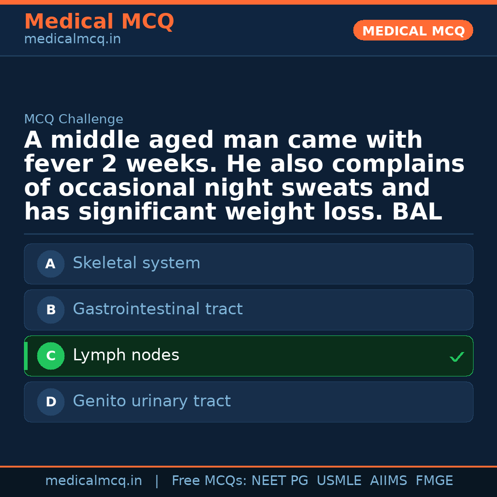Screen dimensions: 497x497
Task: Click the letter A circle badge
Action: (x=51, y=264)
